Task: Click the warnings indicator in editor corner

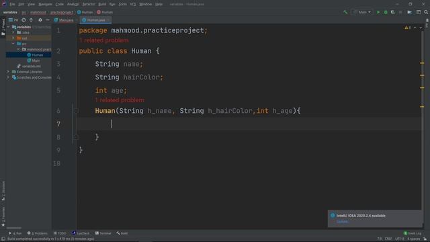Action: click(408, 28)
